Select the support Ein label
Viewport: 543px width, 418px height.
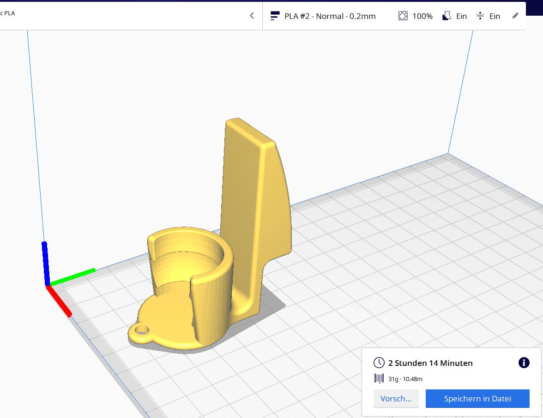click(x=461, y=16)
